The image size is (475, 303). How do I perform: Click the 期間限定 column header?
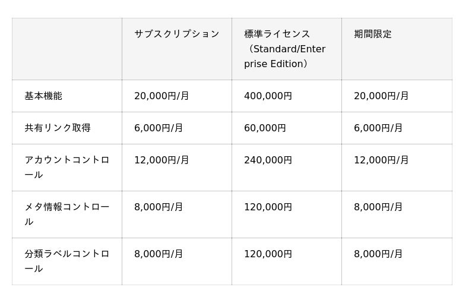373,34
